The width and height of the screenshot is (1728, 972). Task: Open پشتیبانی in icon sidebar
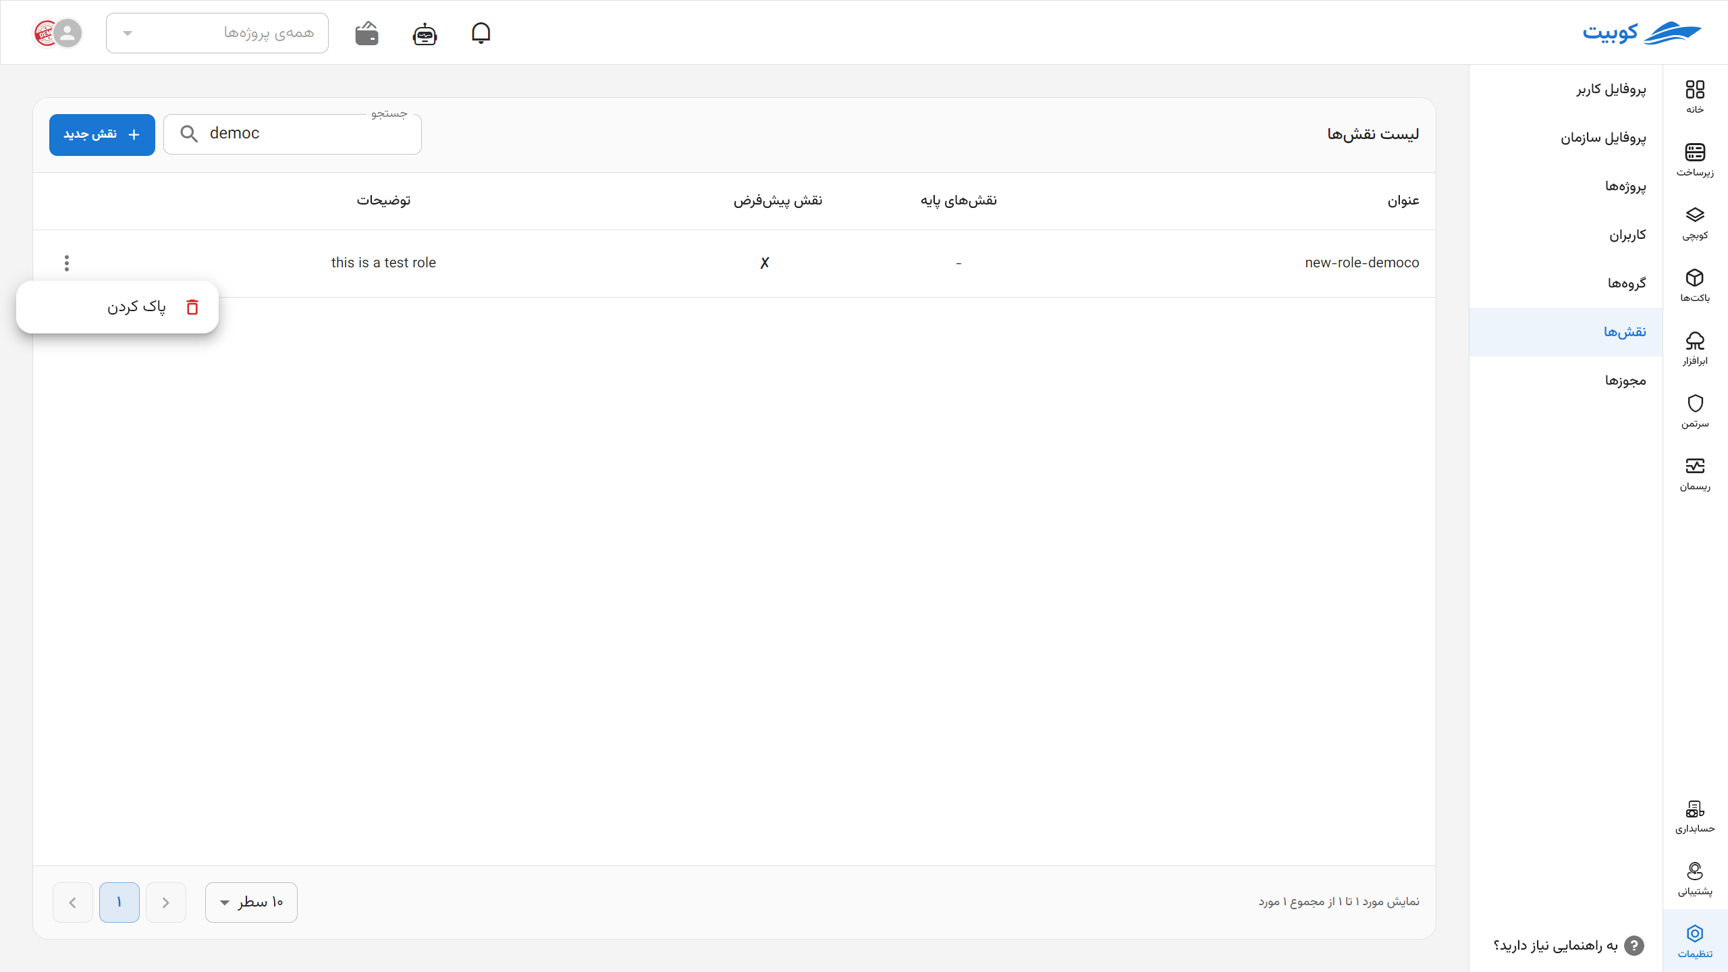pos(1695,879)
